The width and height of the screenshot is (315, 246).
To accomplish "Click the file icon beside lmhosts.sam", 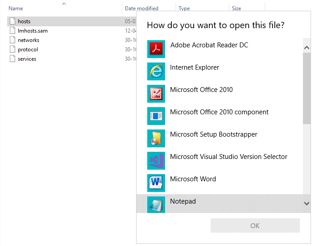I will point(12,30).
